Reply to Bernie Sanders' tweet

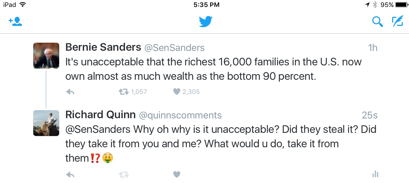[70, 92]
